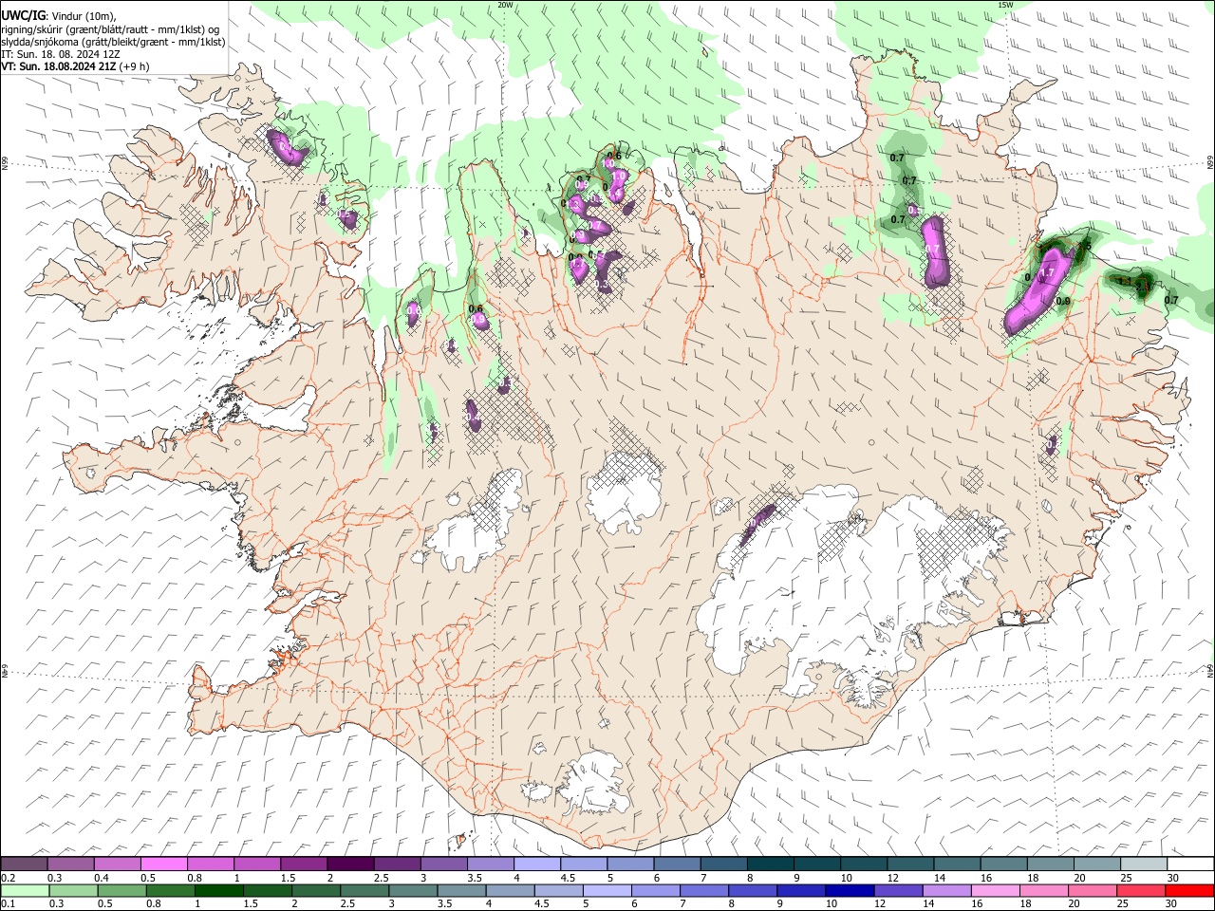Image resolution: width=1215 pixels, height=911 pixels.
Task: Pick the lilac lower swatch between 14 and 16
Action: [947, 891]
